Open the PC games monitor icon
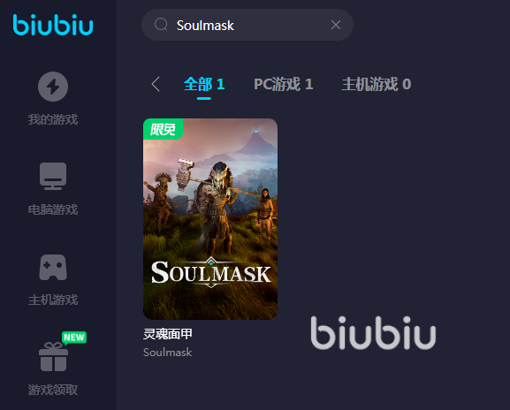Screen dimensions: 510x410 [x=53, y=176]
